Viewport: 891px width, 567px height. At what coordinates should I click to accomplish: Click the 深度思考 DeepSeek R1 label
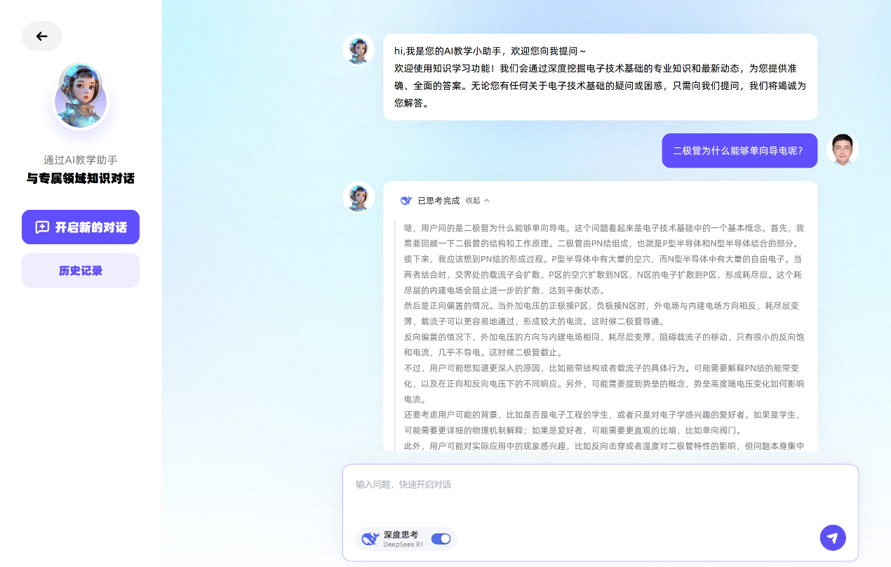(403, 539)
